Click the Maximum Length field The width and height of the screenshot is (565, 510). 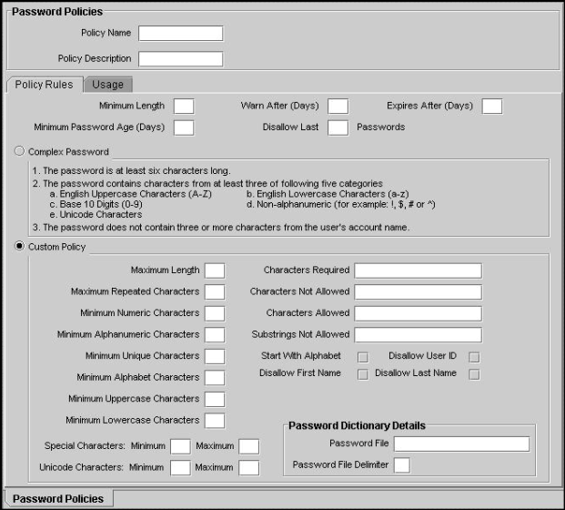point(215,270)
